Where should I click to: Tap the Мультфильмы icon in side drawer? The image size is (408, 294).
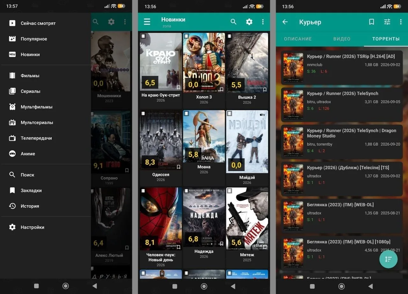pyautogui.click(x=12, y=107)
